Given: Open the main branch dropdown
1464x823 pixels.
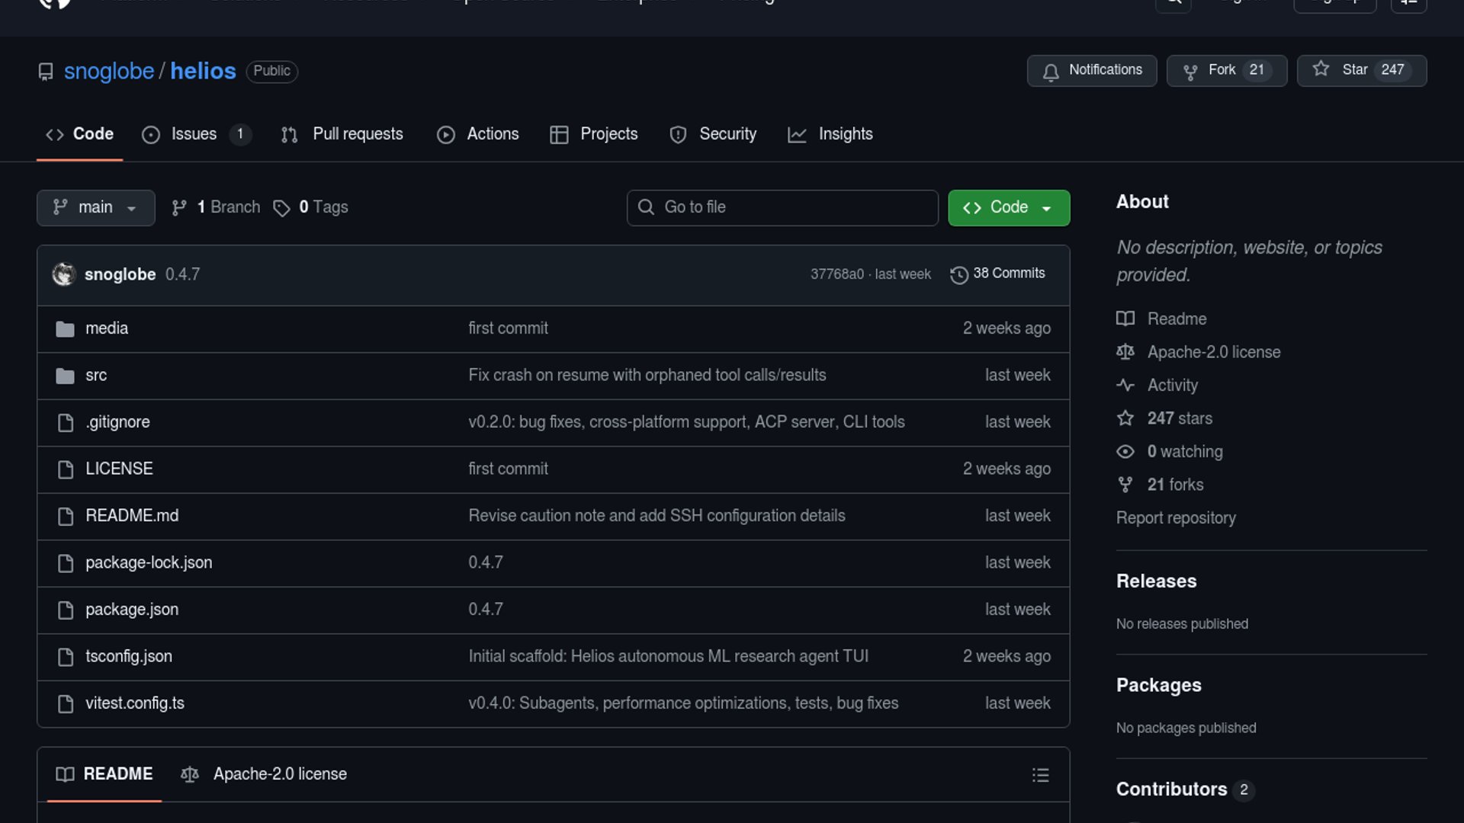Looking at the screenshot, I should [x=95, y=208].
